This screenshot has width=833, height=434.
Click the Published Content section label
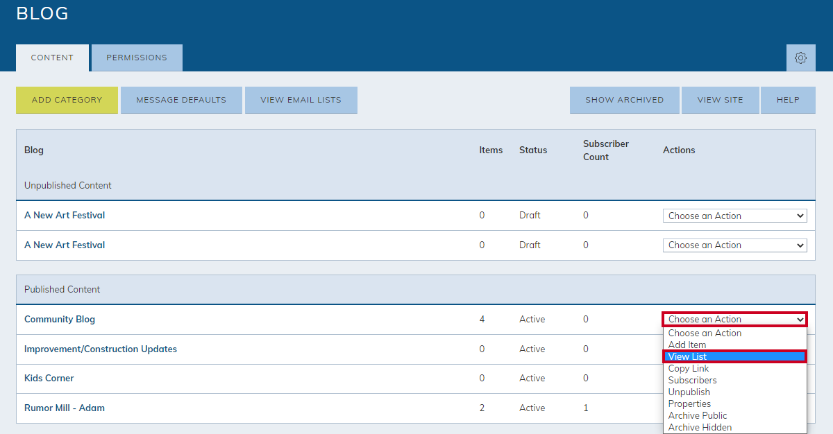pos(62,289)
